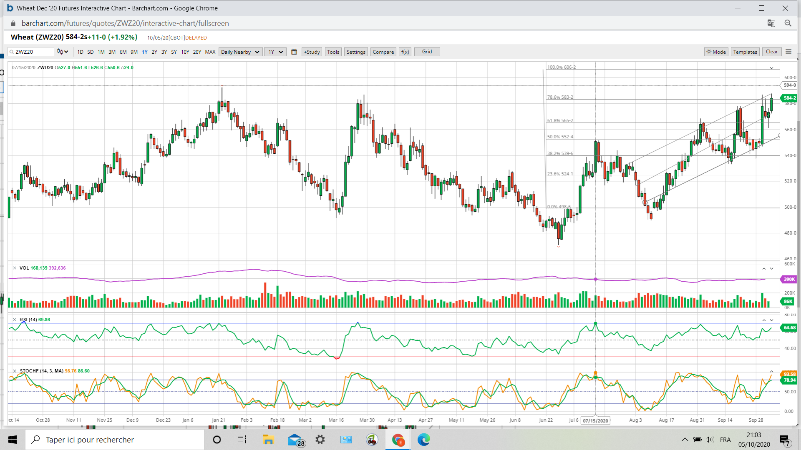Move the VOL panel up with arrow
Screen dimensions: 801x450
tap(764, 269)
